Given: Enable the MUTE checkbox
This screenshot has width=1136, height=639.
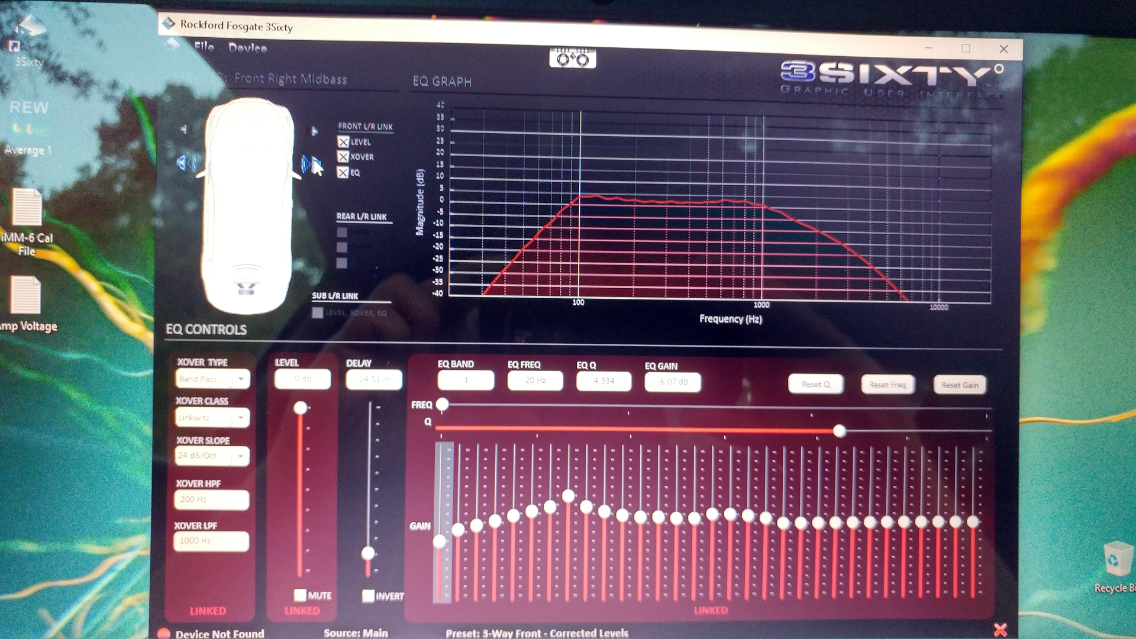Looking at the screenshot, I should 300,595.
